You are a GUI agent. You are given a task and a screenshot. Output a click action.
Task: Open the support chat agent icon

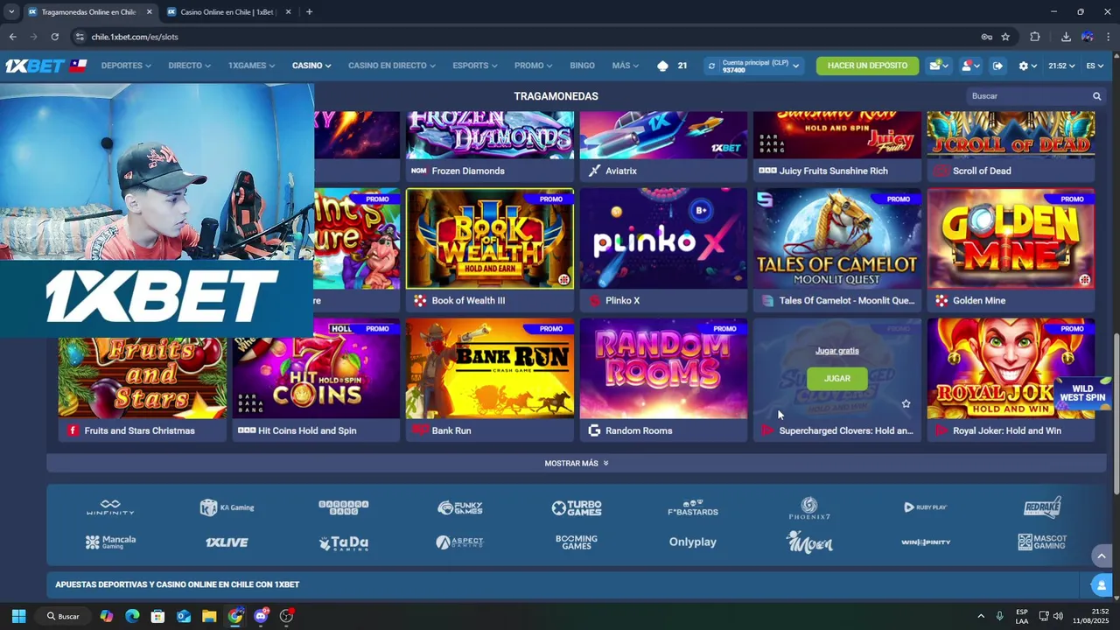[x=1102, y=584]
